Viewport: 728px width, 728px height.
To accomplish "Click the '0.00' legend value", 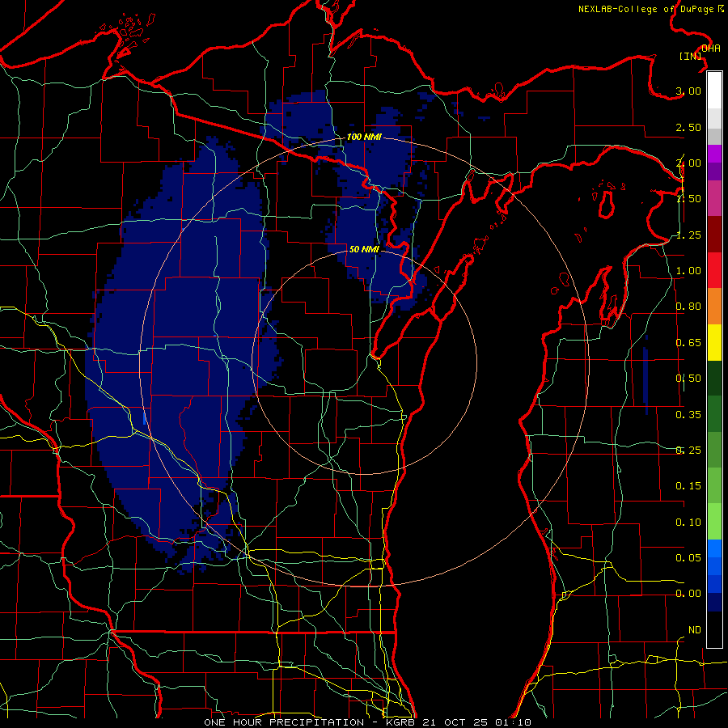I will tap(688, 594).
